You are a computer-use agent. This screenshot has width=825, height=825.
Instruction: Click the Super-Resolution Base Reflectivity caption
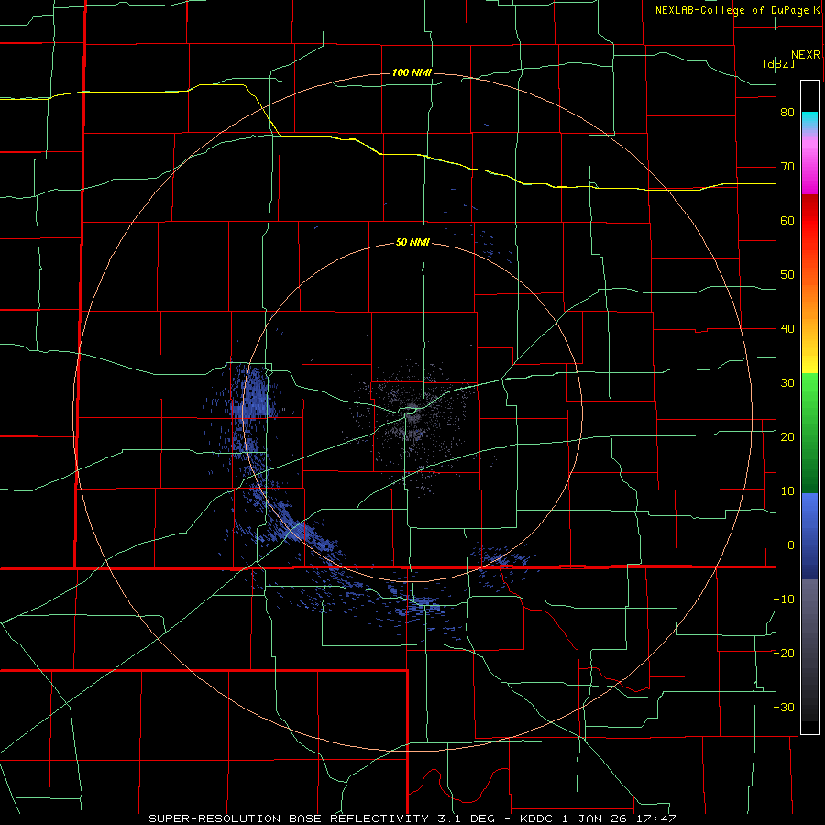click(x=412, y=819)
